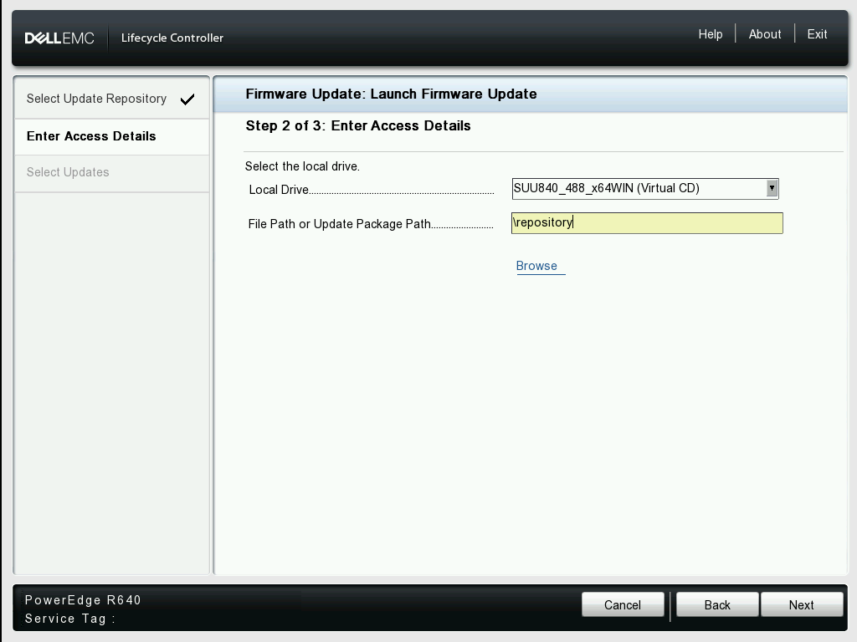This screenshot has width=857, height=642.
Task: Click the Lifecycle Controller title text
Action: point(172,38)
